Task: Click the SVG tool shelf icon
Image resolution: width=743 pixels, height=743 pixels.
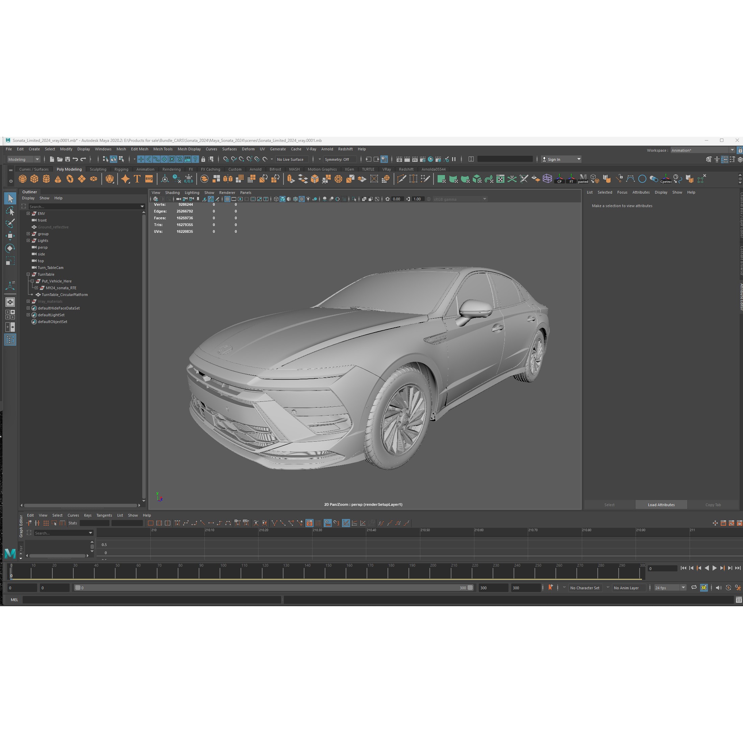Action: pyautogui.click(x=149, y=178)
